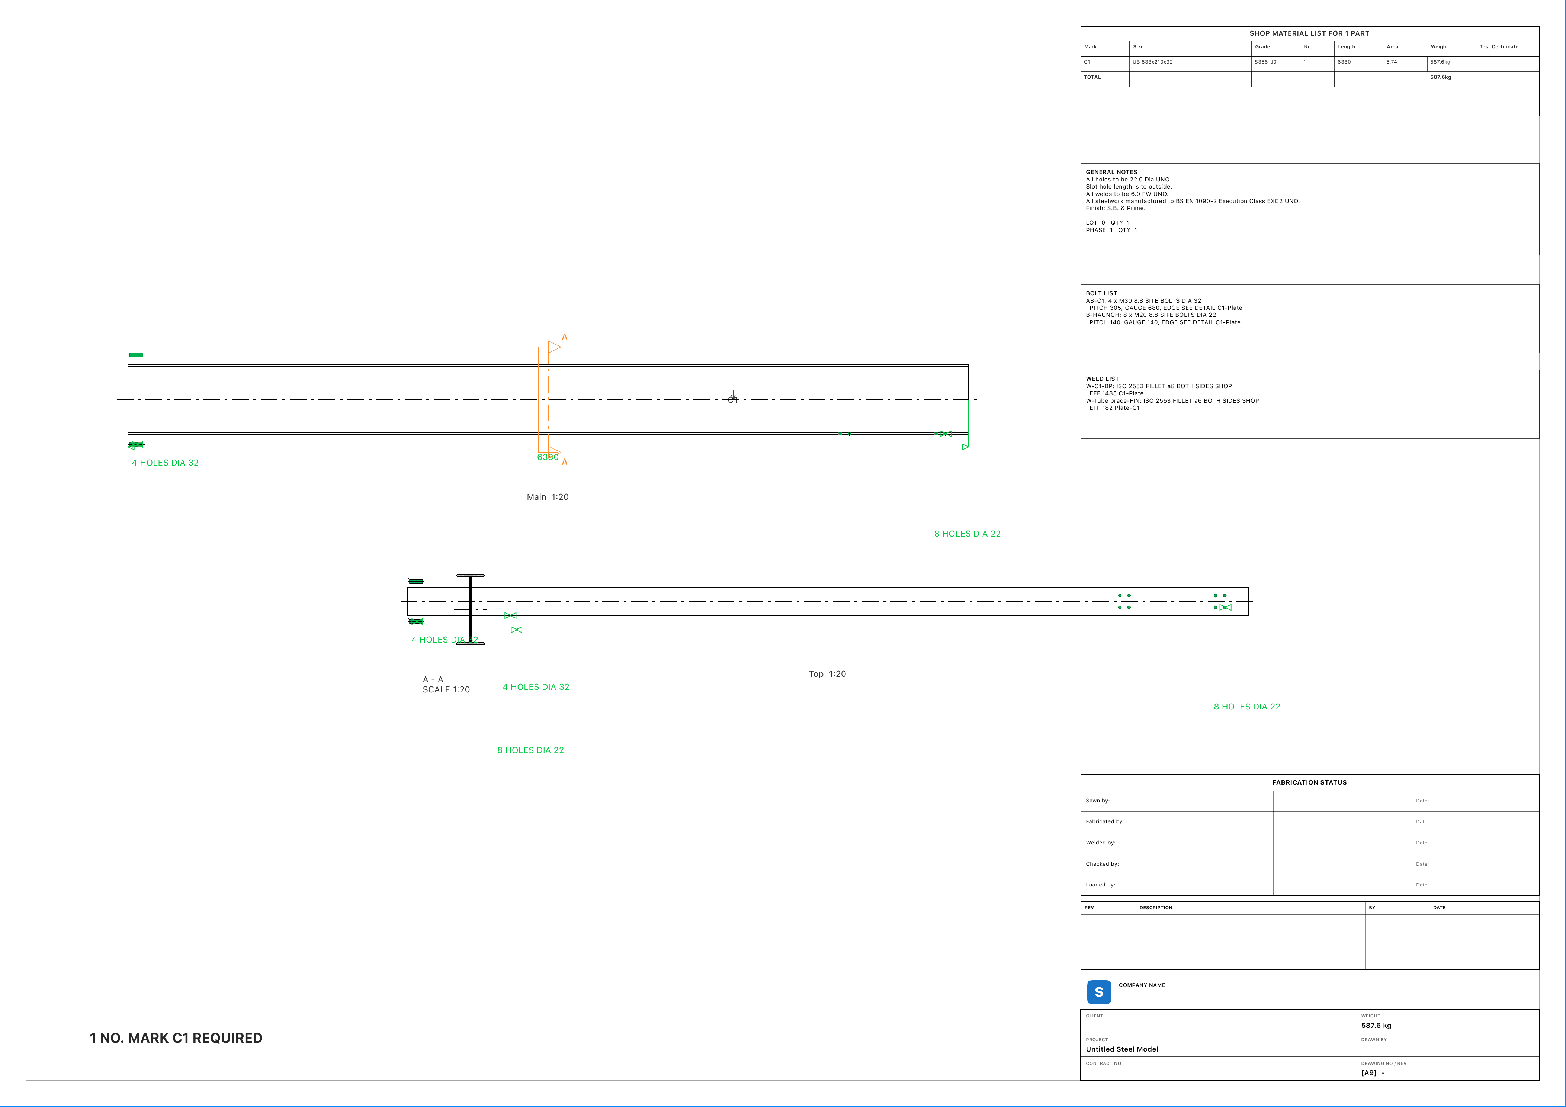The width and height of the screenshot is (1566, 1107).
Task: Click the orange section arrow A above Main view
Action: tap(564, 337)
